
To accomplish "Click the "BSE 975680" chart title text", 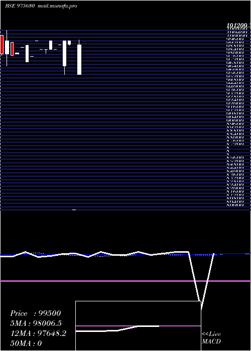I will click(x=20, y=6).
